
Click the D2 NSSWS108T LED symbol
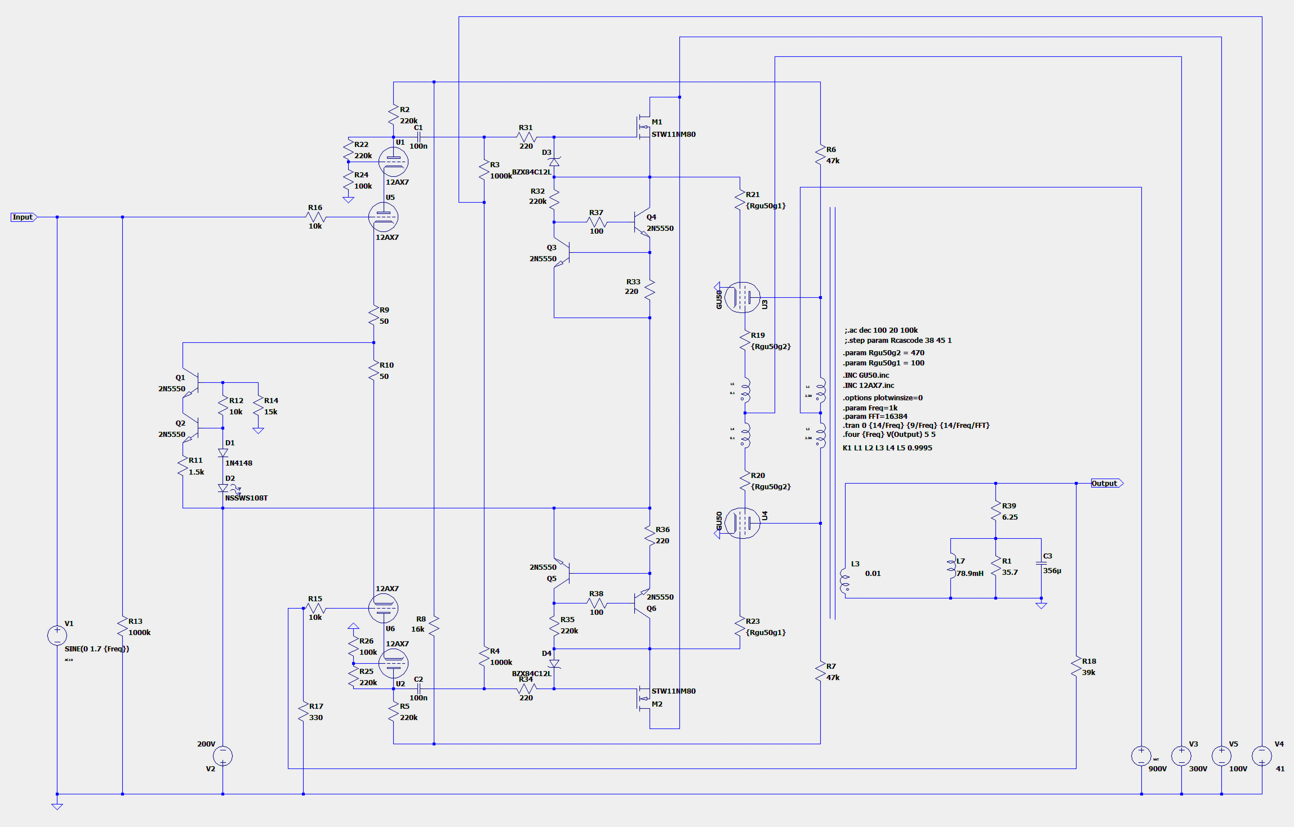[223, 488]
